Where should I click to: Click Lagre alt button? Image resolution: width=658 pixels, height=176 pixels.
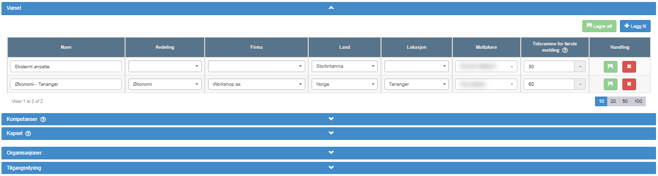tap(599, 26)
